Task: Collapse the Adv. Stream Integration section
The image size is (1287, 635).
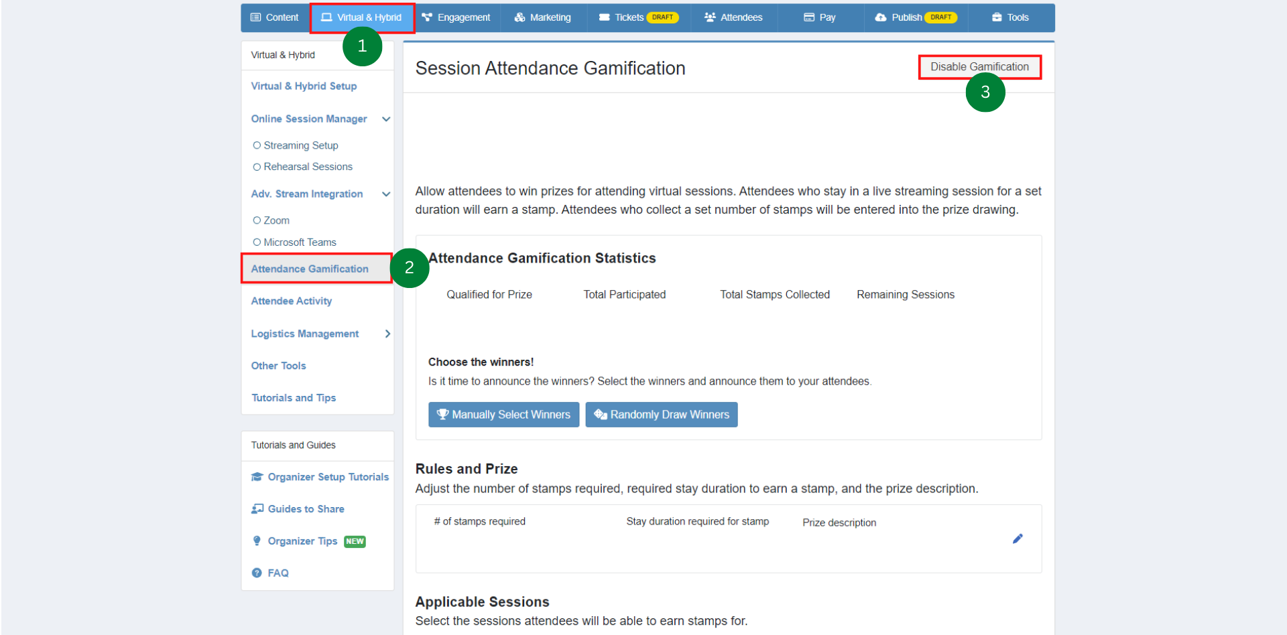Action: [x=386, y=194]
